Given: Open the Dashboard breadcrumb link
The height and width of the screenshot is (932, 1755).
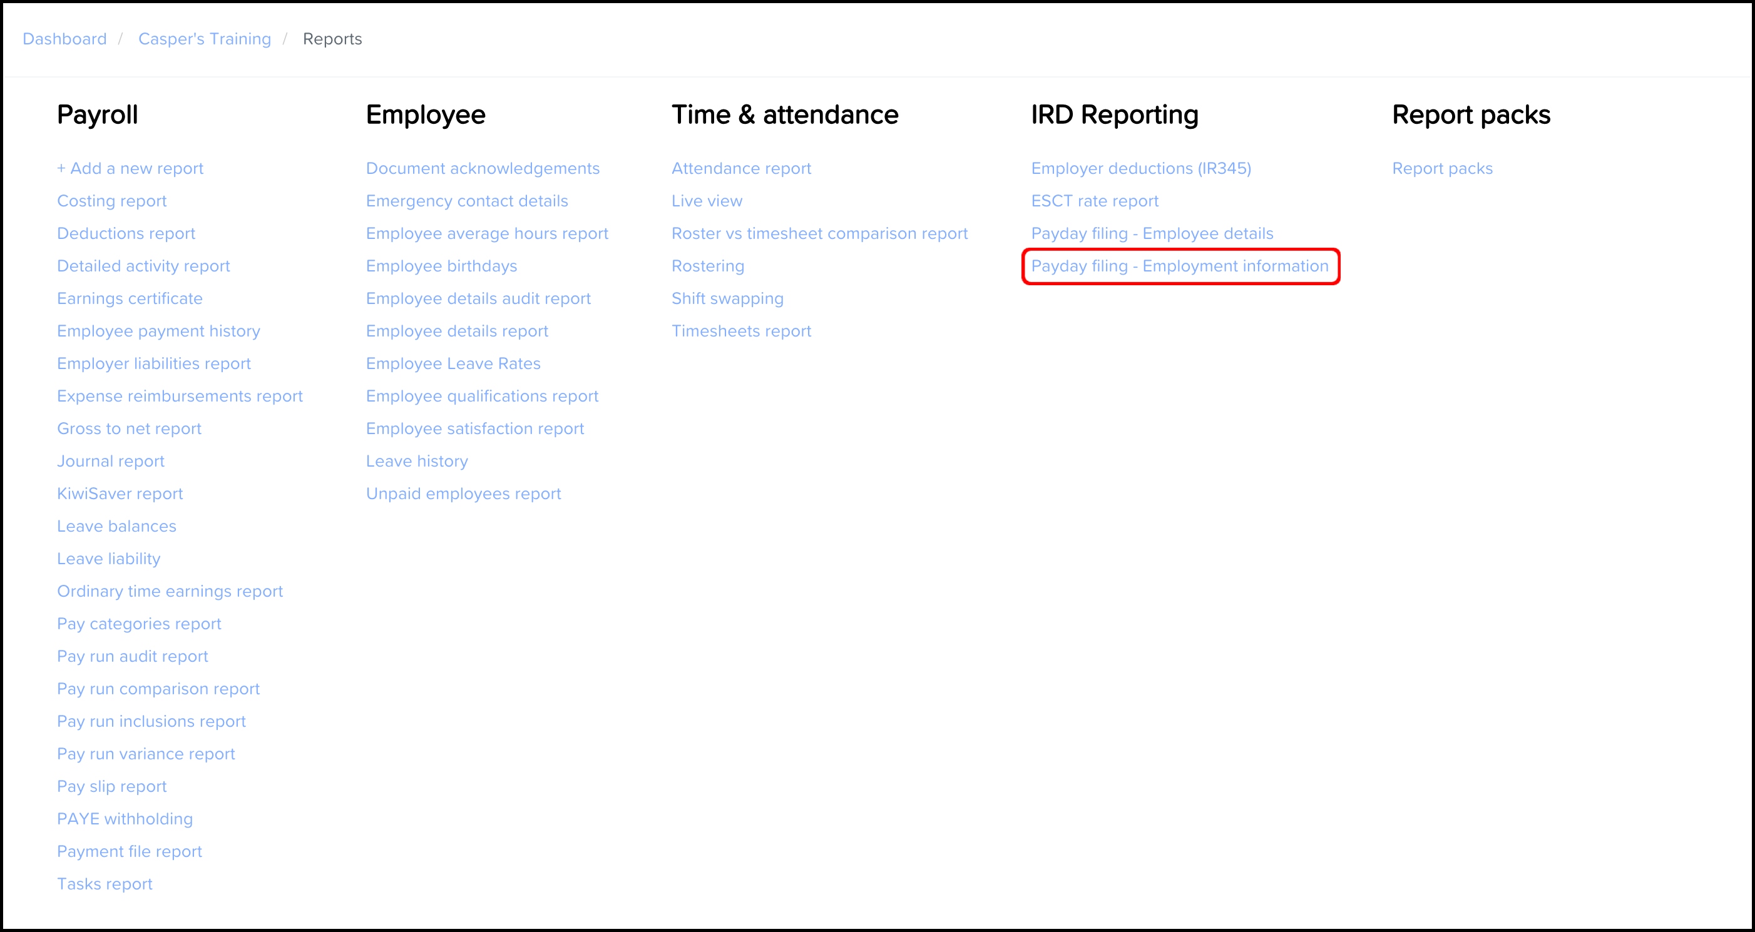Looking at the screenshot, I should (x=64, y=39).
